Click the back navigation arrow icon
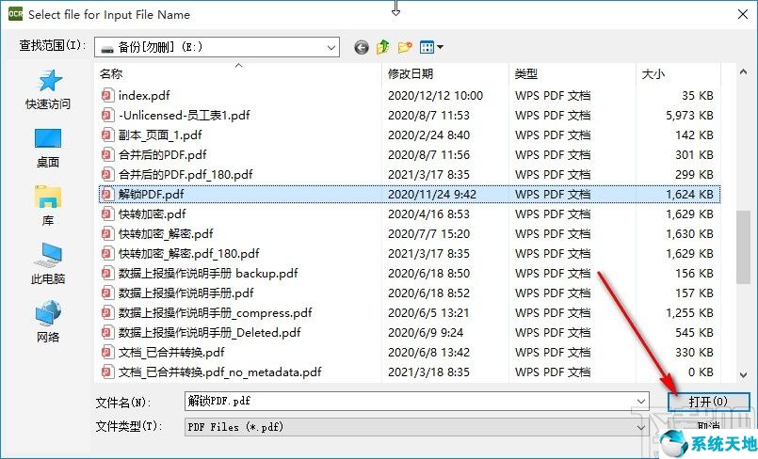This screenshot has height=459, width=758. (x=361, y=47)
